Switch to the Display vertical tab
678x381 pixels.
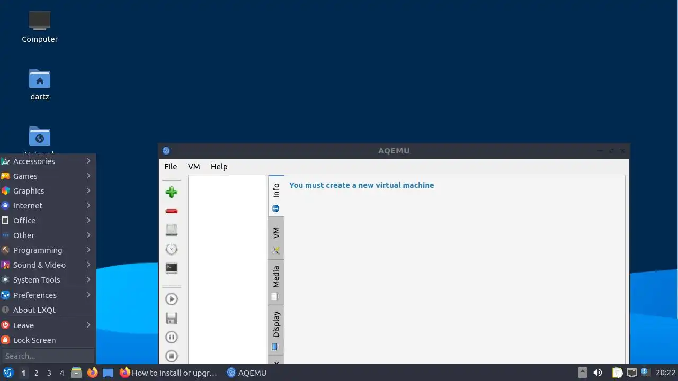coord(276,330)
